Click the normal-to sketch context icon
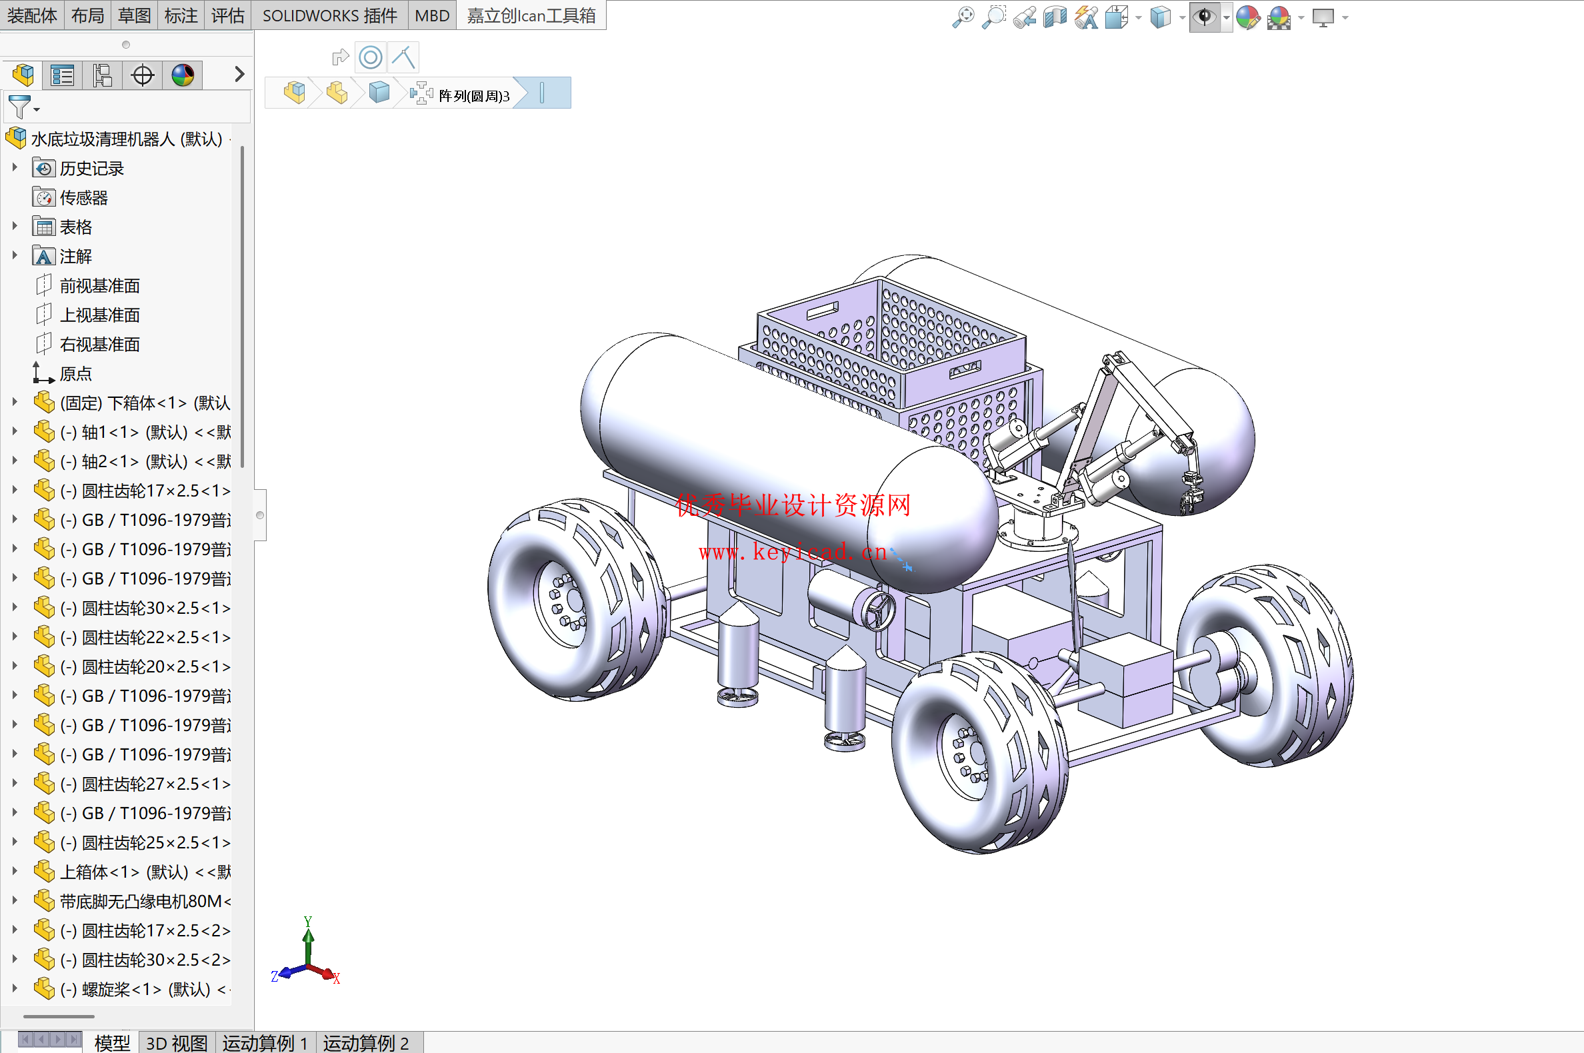1584x1053 pixels. click(403, 57)
